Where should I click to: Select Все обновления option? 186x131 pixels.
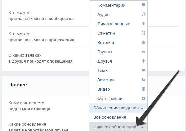click(x=118, y=117)
